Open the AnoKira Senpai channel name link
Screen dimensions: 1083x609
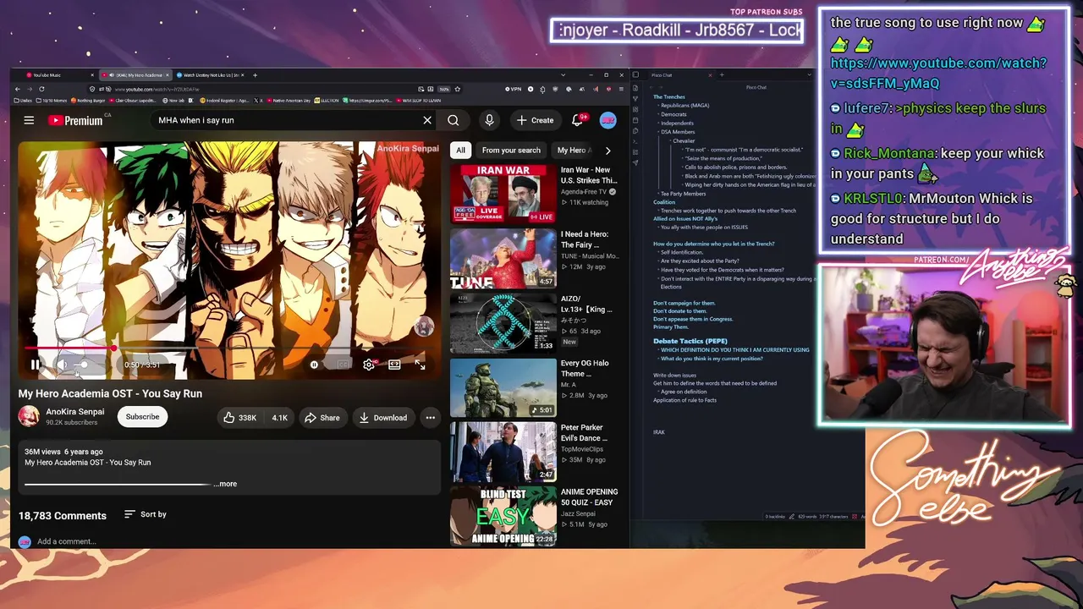click(x=75, y=412)
